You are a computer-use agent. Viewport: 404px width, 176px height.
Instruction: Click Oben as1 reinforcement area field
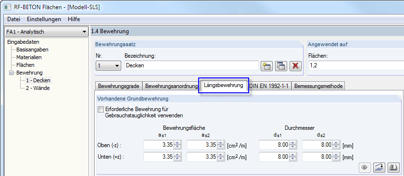158,145
